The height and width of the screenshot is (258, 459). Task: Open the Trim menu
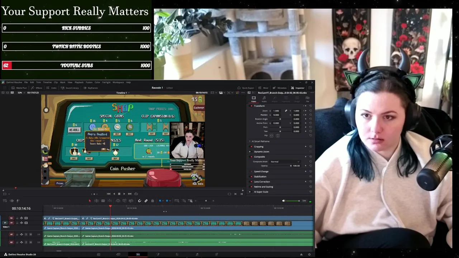pyautogui.click(x=38, y=82)
